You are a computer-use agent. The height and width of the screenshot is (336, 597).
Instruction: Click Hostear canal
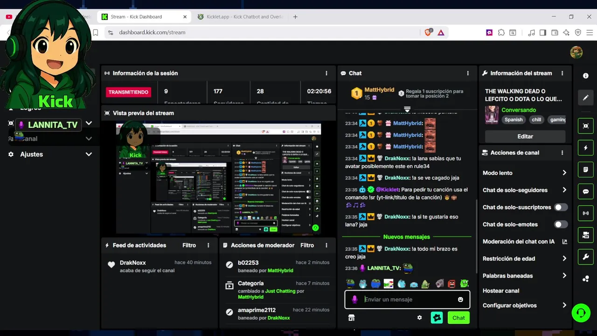click(501, 291)
